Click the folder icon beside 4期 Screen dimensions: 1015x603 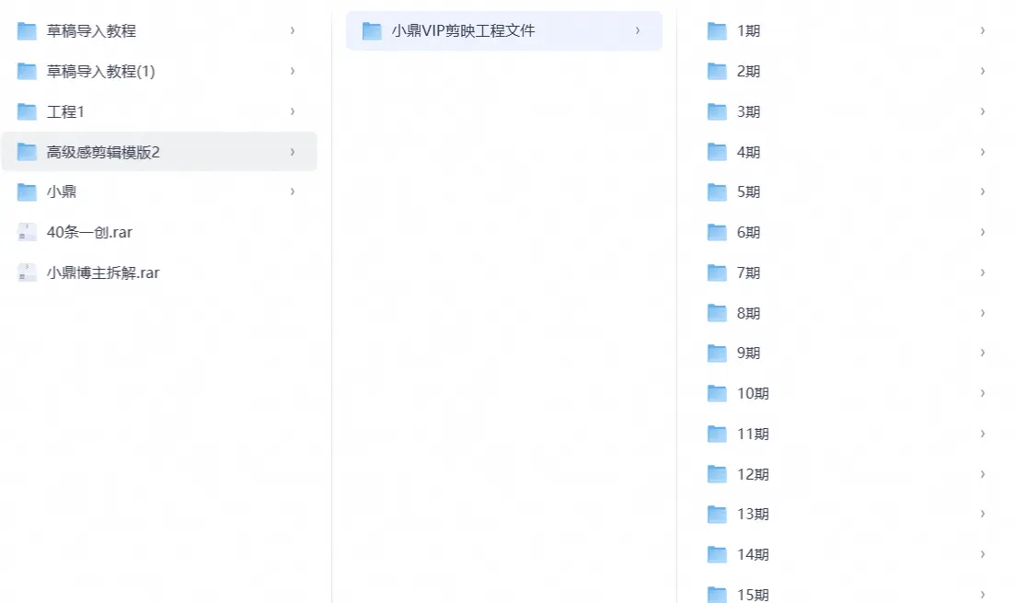[x=717, y=152]
